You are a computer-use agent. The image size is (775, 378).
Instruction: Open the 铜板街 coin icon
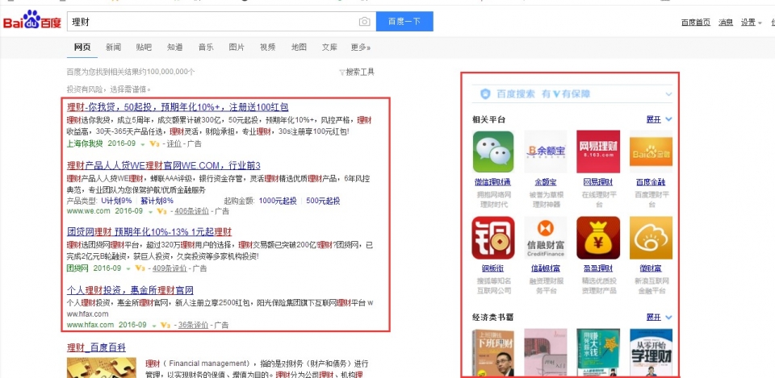coord(492,238)
